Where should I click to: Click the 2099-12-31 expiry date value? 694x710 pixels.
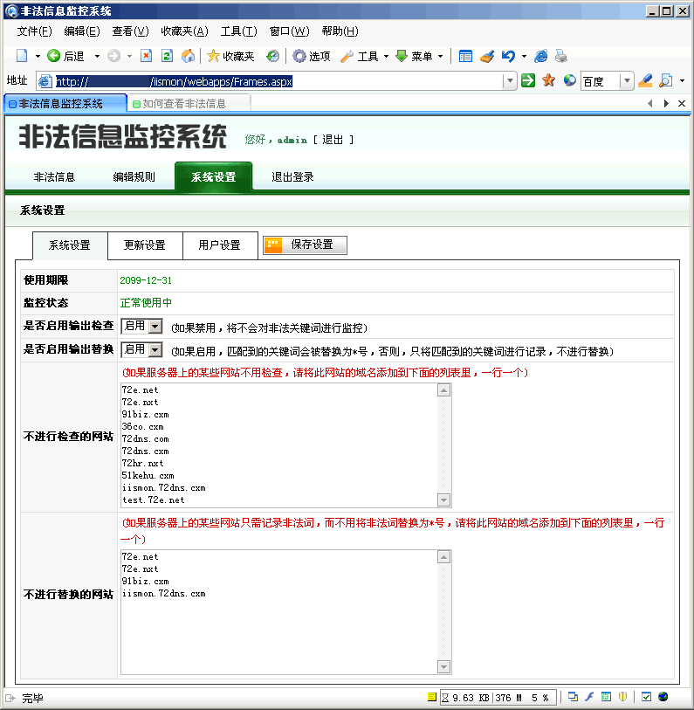click(146, 280)
